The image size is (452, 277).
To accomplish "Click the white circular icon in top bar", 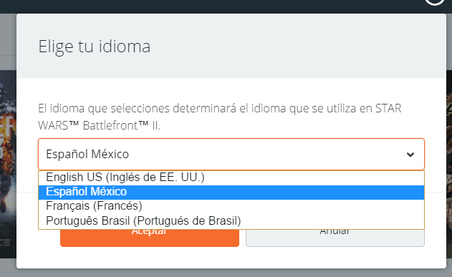I will click(x=435, y=1).
